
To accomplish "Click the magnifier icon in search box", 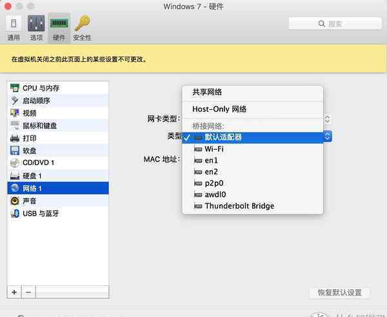I will (x=321, y=24).
